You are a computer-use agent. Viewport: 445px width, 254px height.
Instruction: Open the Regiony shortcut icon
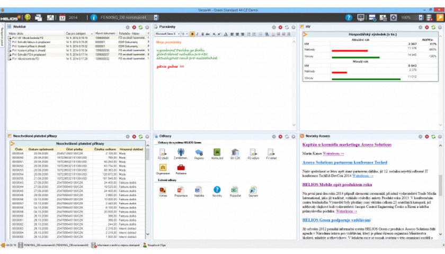click(x=199, y=154)
